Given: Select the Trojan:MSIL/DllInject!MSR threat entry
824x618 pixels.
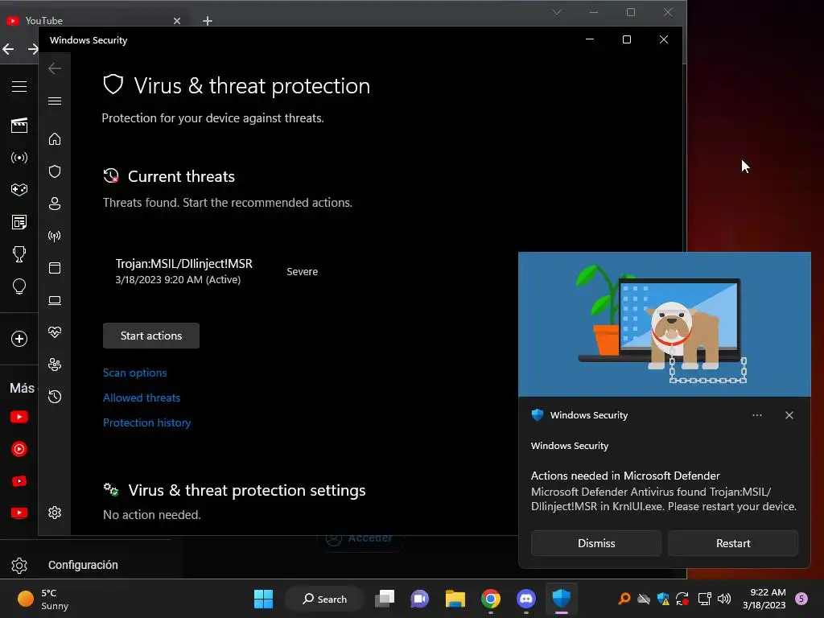Looking at the screenshot, I should tap(184, 271).
